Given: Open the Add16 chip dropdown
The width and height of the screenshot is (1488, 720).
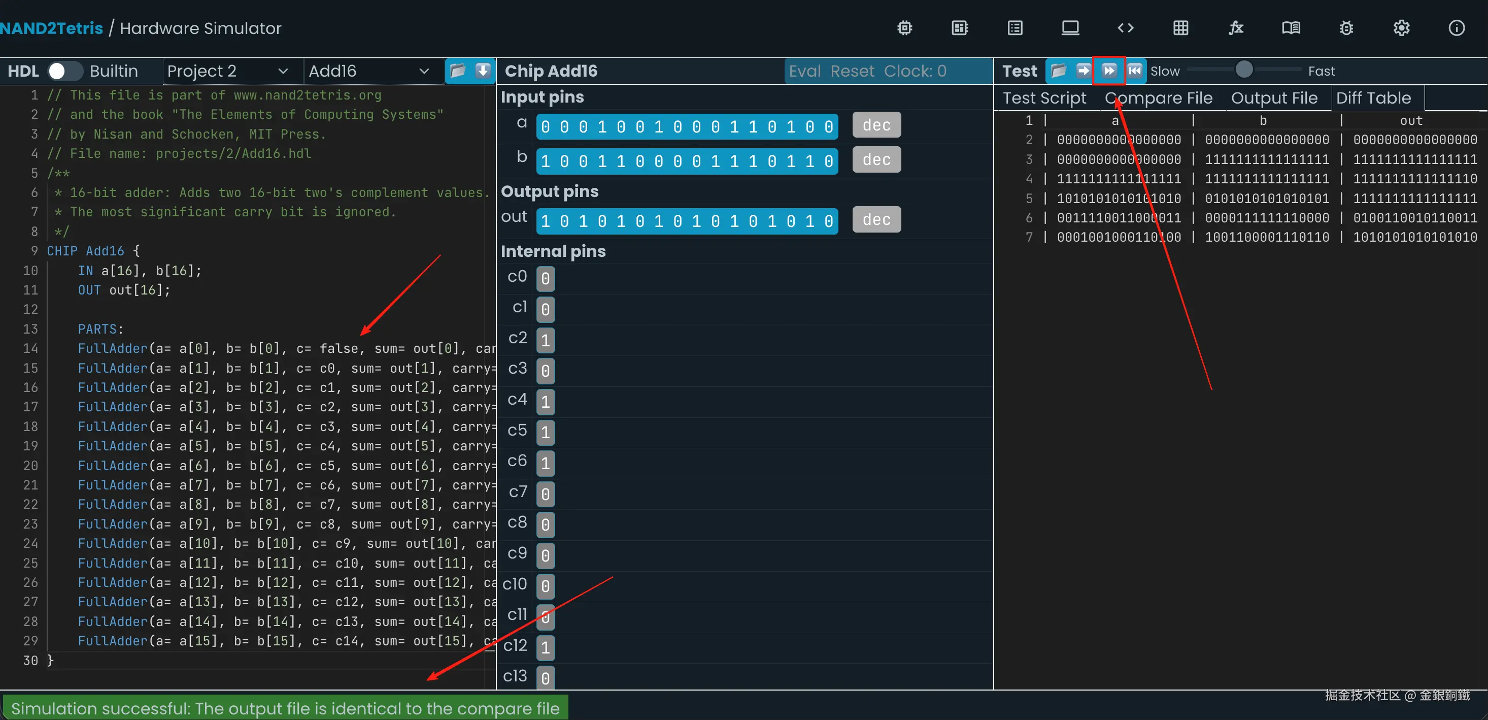Looking at the screenshot, I should [x=368, y=71].
